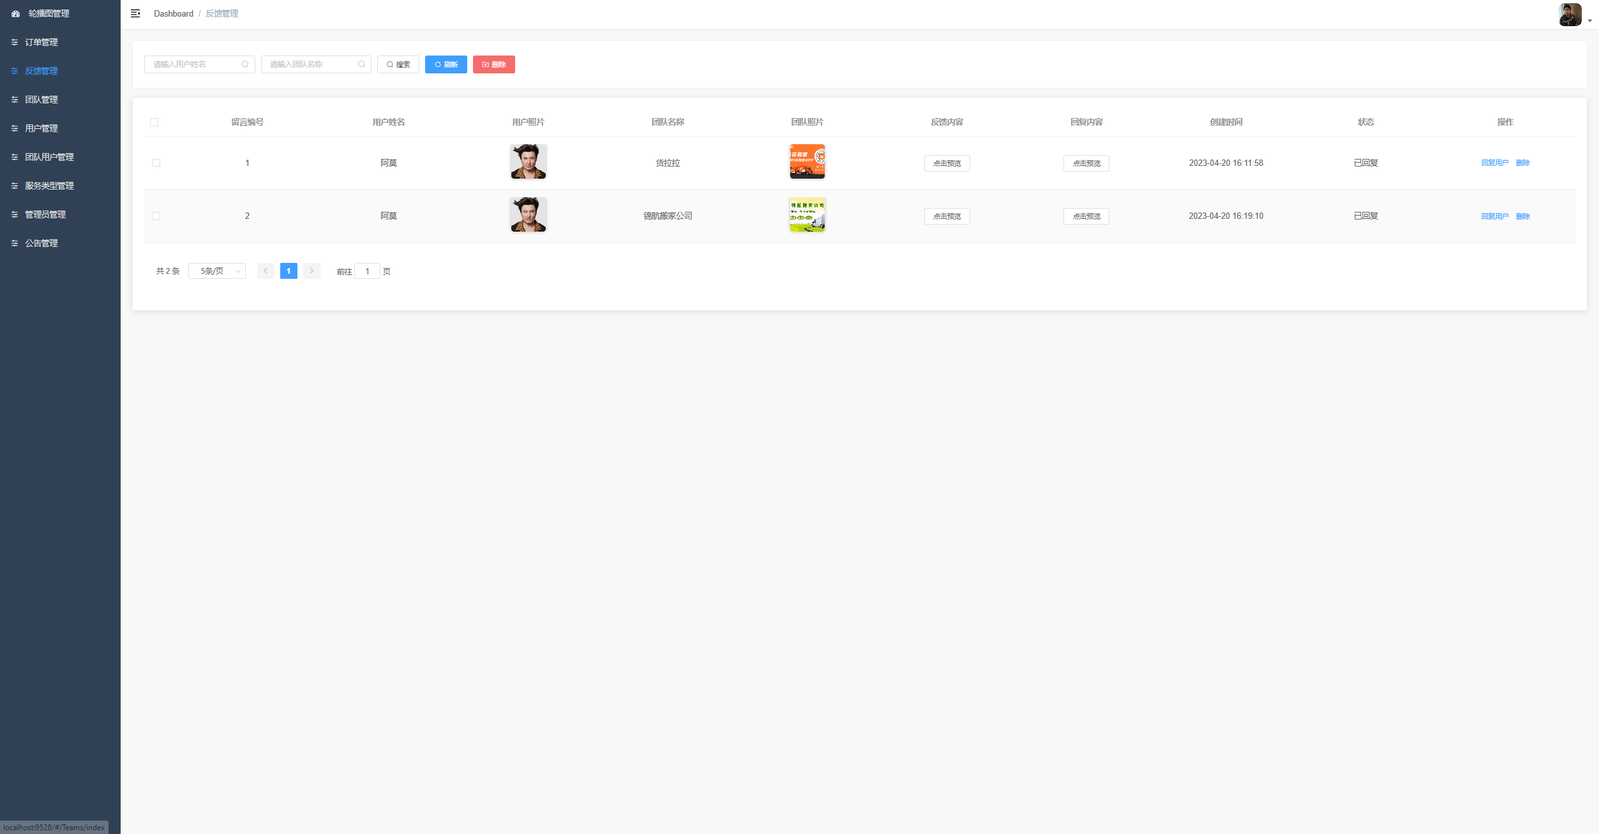The height and width of the screenshot is (834, 1599).
Task: Go to previous page arrow in pagination
Action: (x=266, y=271)
